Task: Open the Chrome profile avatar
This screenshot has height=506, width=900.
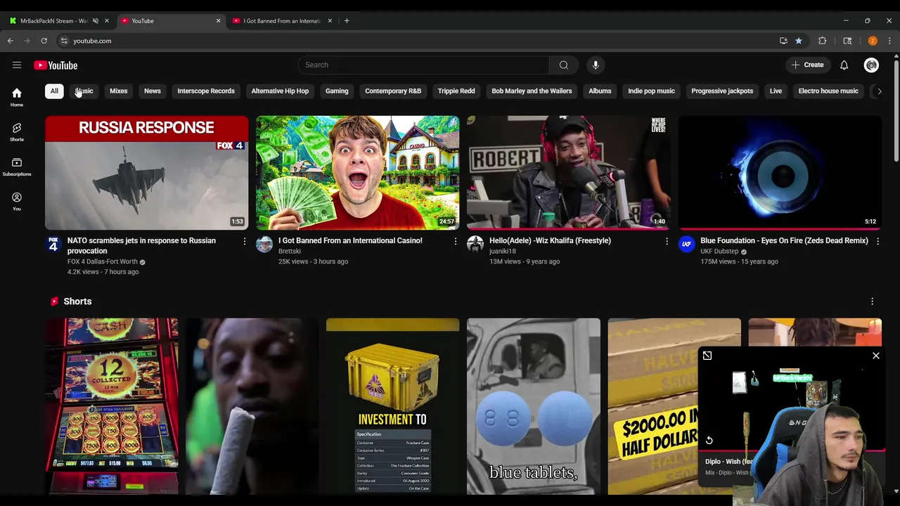Action: [x=873, y=41]
